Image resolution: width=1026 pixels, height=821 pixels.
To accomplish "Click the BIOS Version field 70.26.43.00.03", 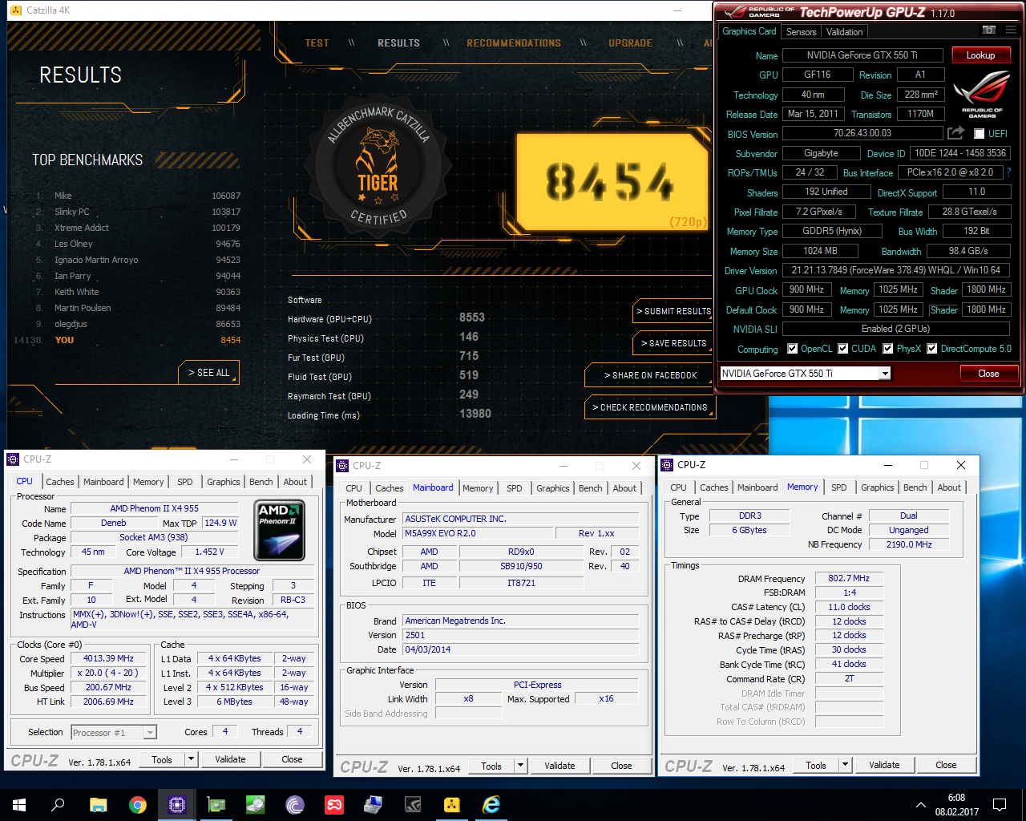I will click(862, 134).
